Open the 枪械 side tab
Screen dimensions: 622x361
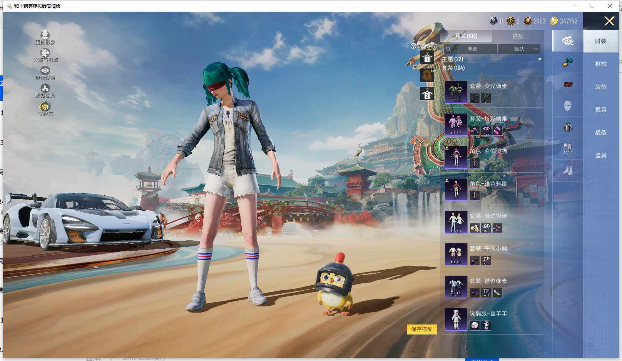[x=601, y=64]
